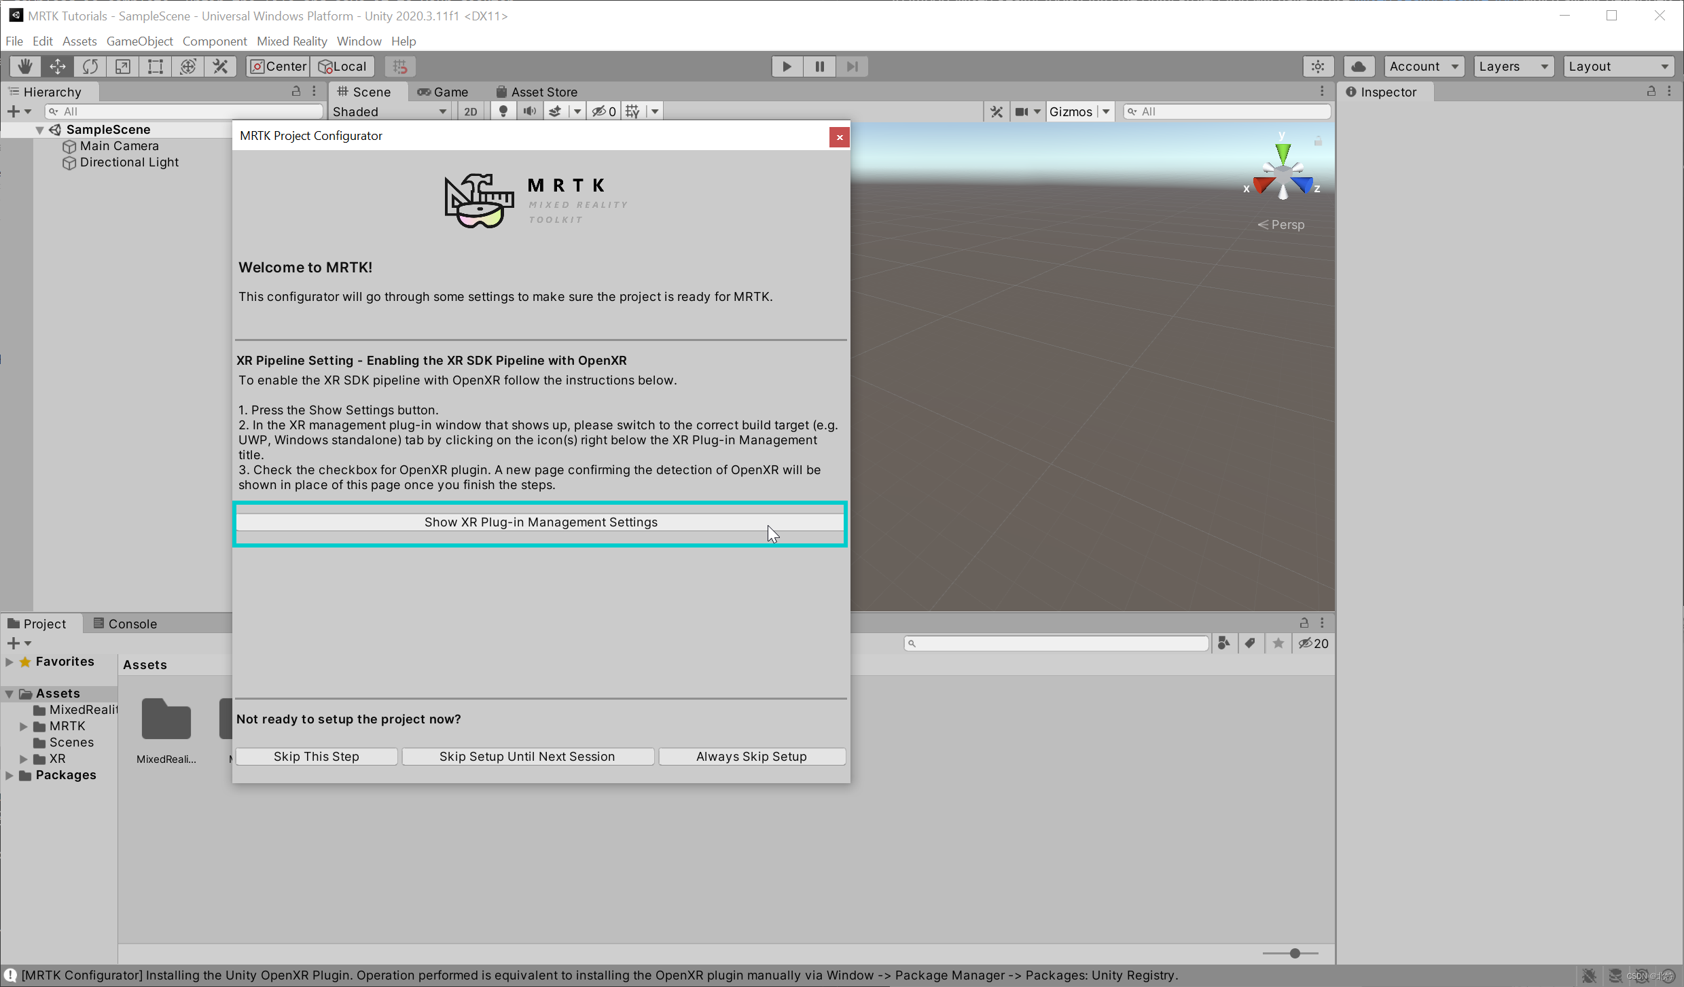
Task: Switch to the Game tab
Action: 443,92
